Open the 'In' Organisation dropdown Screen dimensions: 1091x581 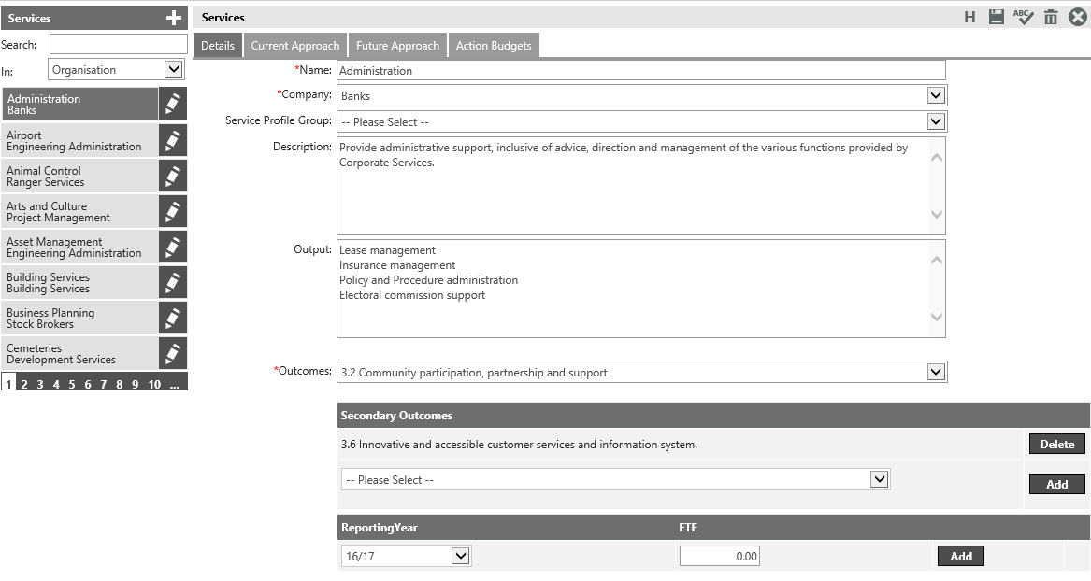pos(116,69)
